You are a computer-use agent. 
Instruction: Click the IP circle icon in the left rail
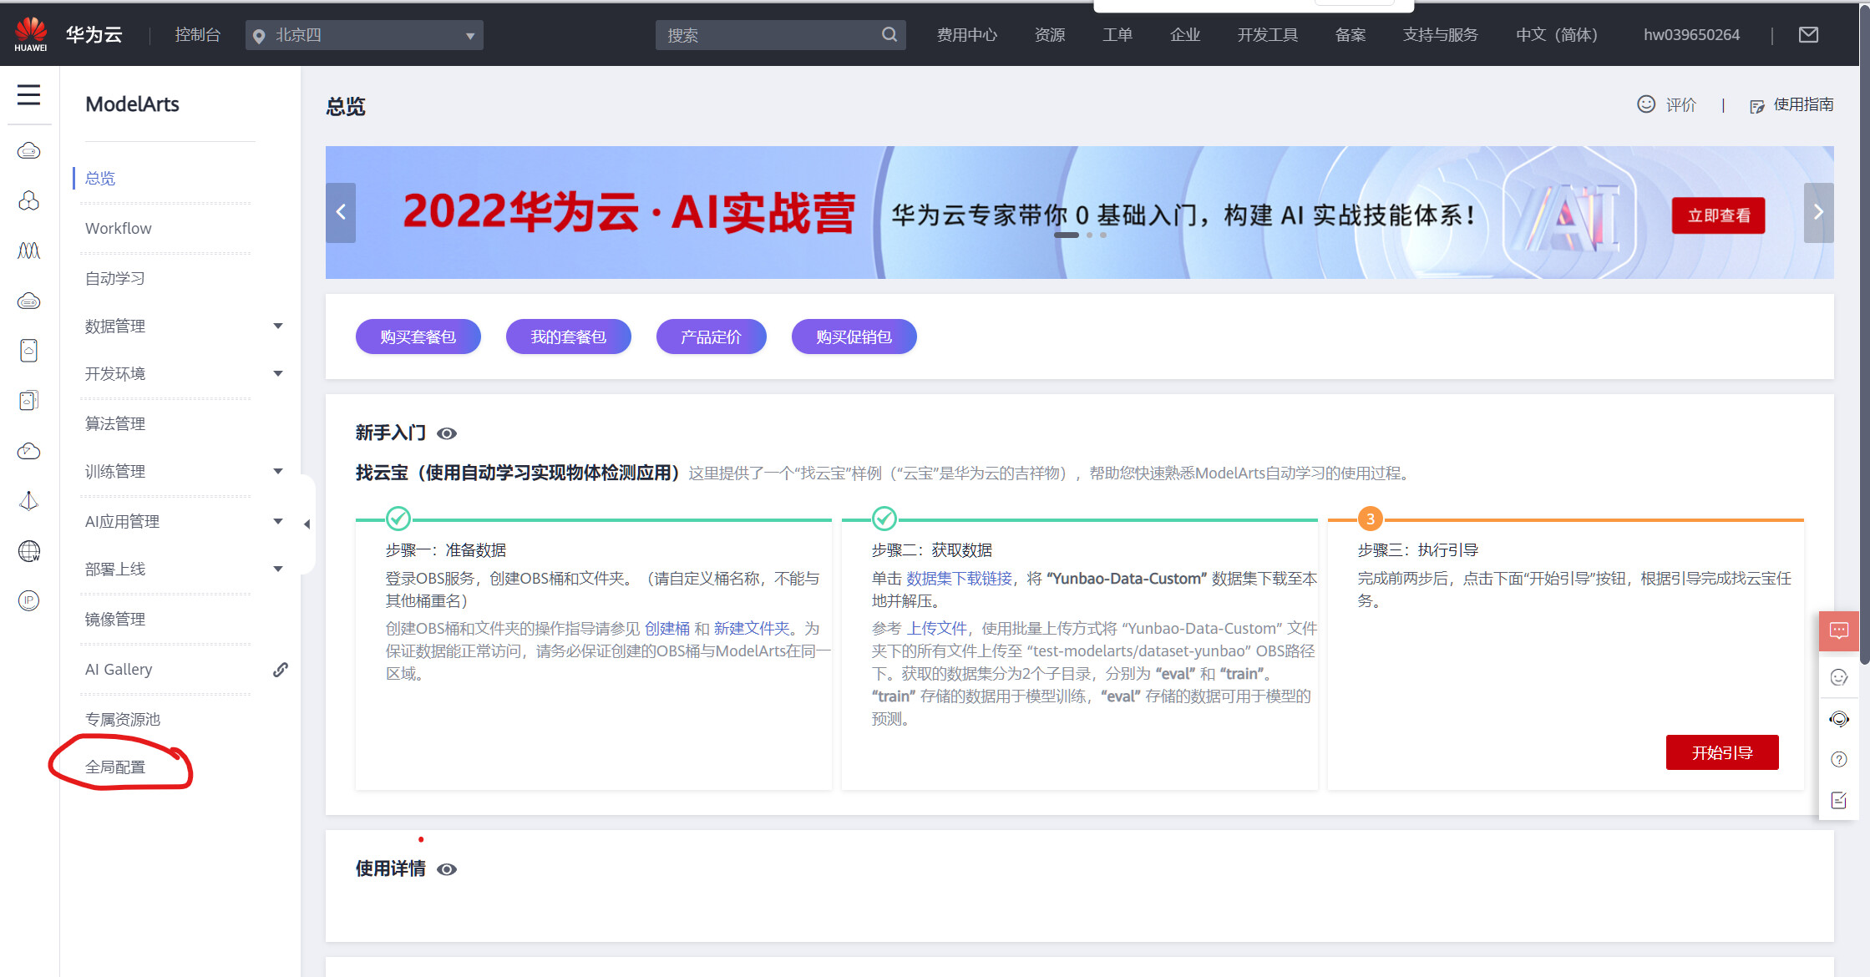tap(28, 600)
